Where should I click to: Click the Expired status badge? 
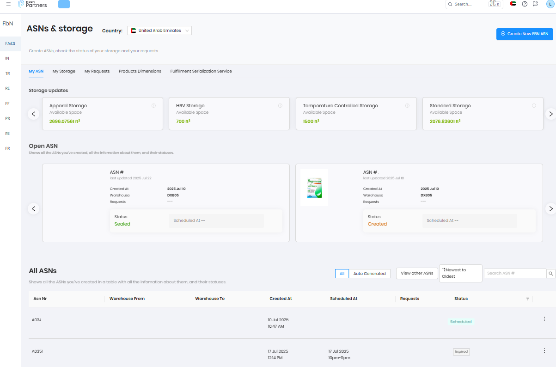[461, 352]
